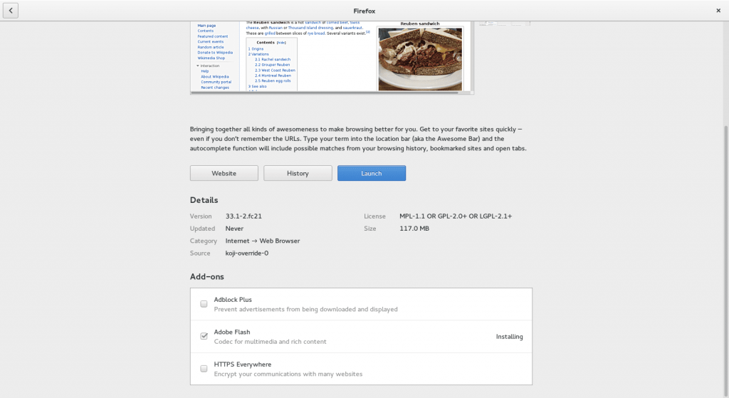Click the Add-ons section heading
This screenshot has width=729, height=398.
tap(207, 277)
